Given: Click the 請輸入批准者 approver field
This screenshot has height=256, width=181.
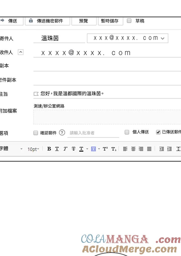Looking at the screenshot, I should click(93, 133).
